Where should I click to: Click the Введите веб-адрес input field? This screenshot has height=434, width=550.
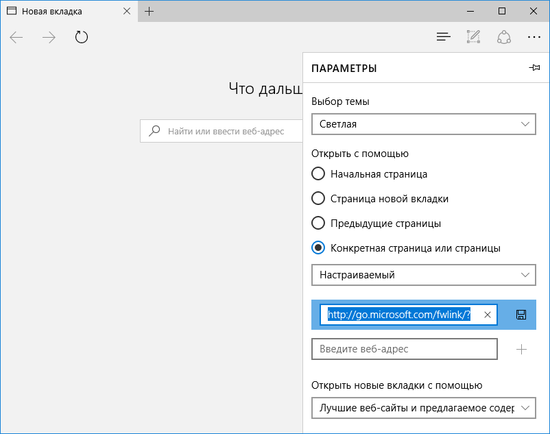405,349
